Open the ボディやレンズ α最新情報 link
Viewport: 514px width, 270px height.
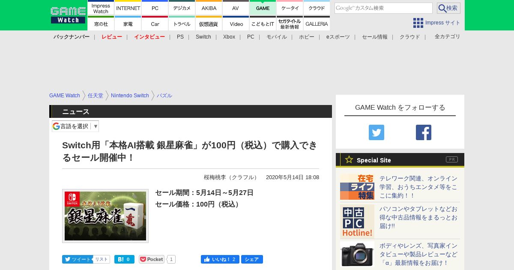point(418,254)
